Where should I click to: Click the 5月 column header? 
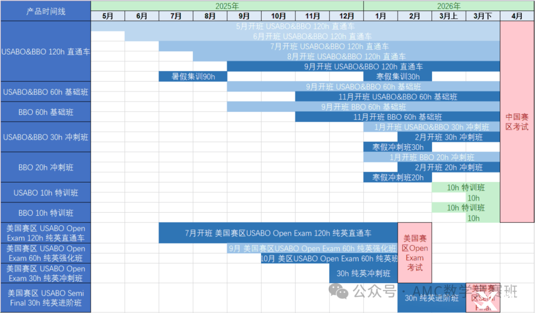[108, 16]
